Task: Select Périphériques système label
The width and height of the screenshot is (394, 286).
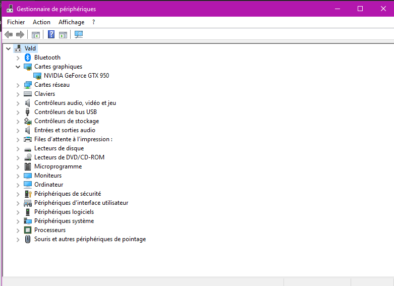Action: pos(64,221)
